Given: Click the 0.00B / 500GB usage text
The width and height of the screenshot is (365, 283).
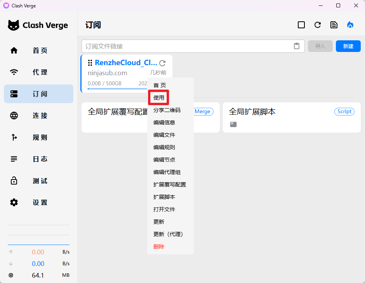Looking at the screenshot, I should tap(104, 83).
